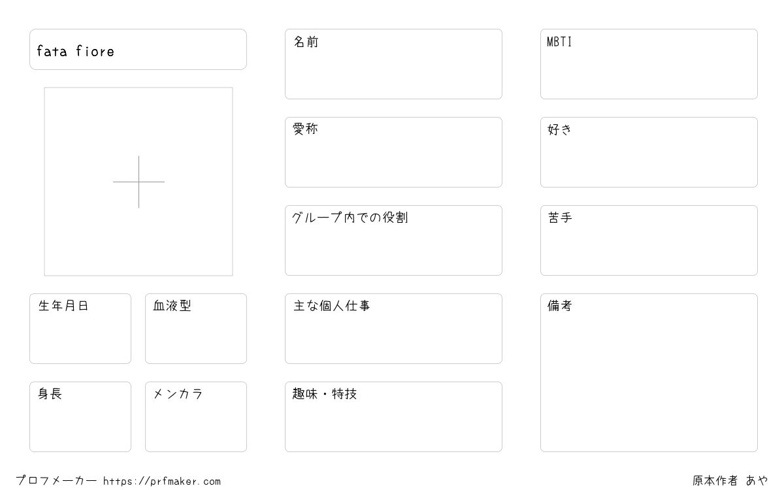Screen dimensions: 784x490
Task: Click the 趣味・特技 field
Action: tap(393, 417)
